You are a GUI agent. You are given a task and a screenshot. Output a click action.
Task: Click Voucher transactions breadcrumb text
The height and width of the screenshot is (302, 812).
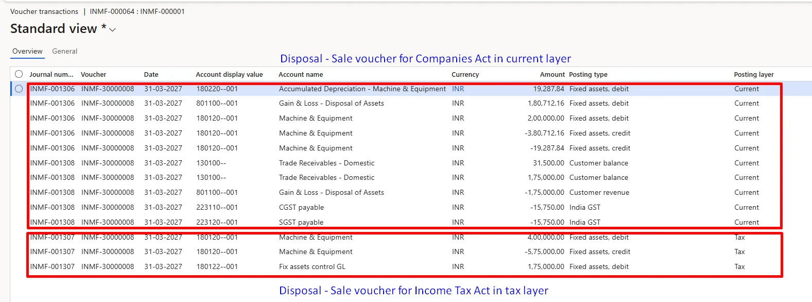(x=44, y=11)
